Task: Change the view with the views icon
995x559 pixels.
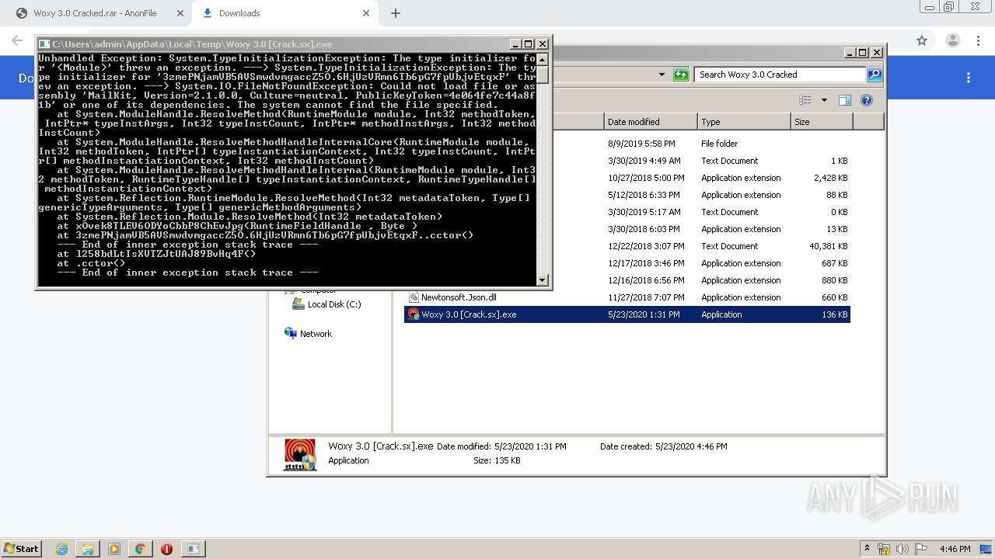Action: 805,100
